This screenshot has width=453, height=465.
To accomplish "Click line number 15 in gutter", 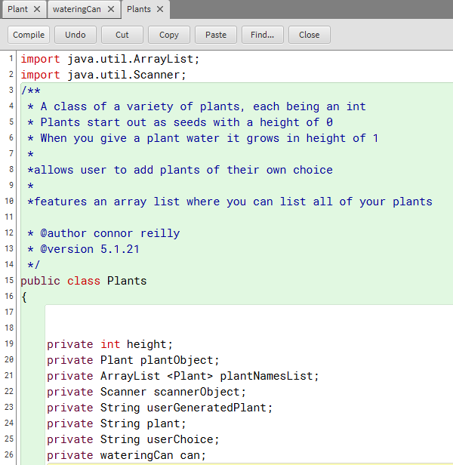I will click(x=9, y=280).
